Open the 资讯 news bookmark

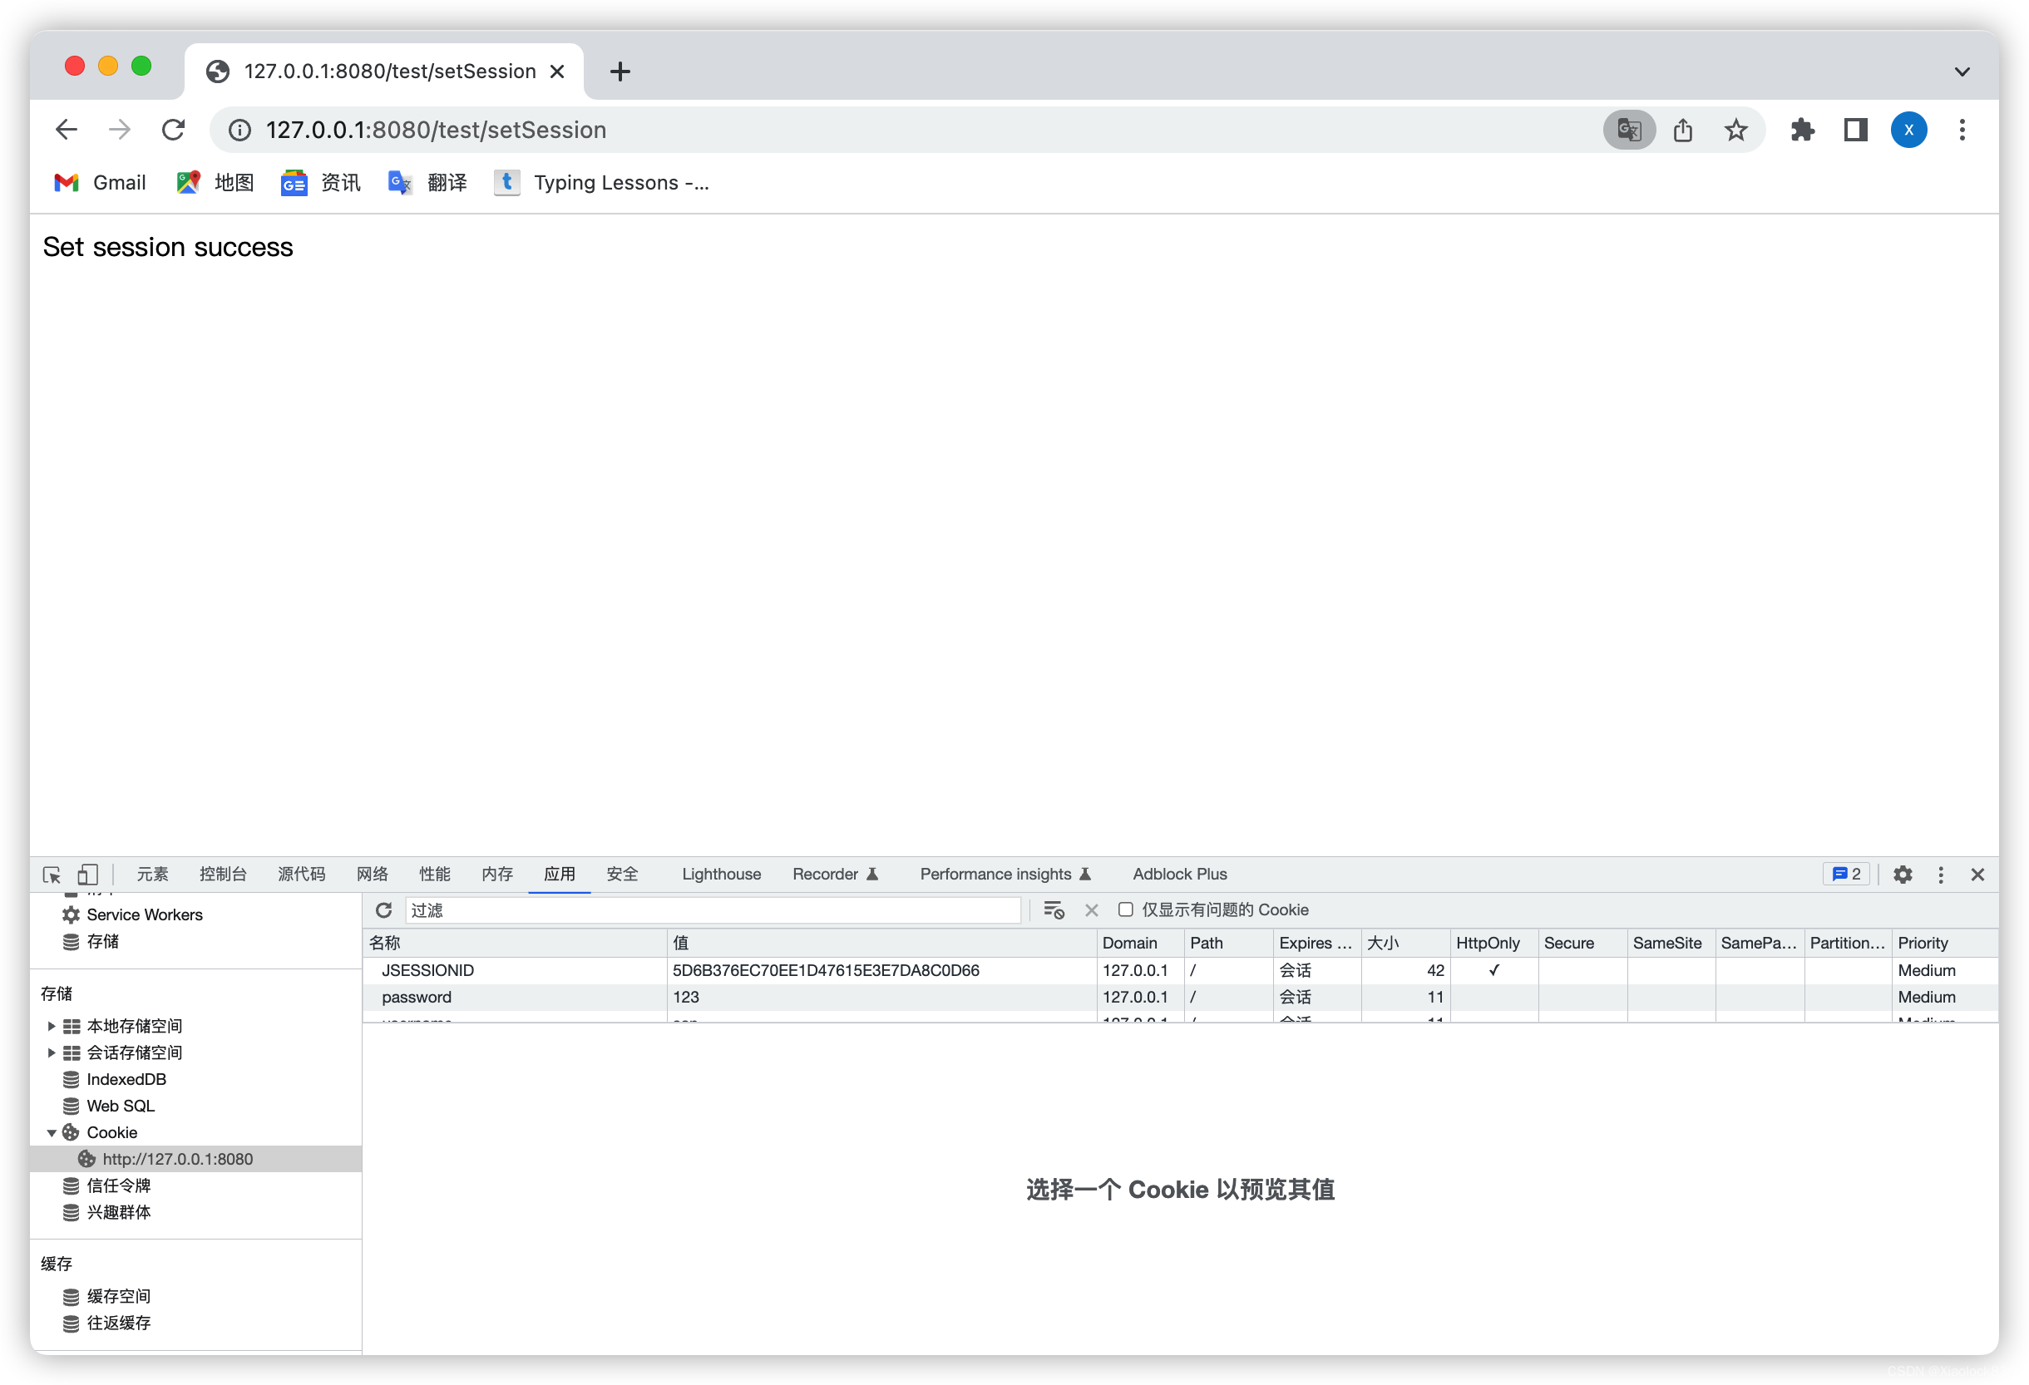tap(321, 182)
